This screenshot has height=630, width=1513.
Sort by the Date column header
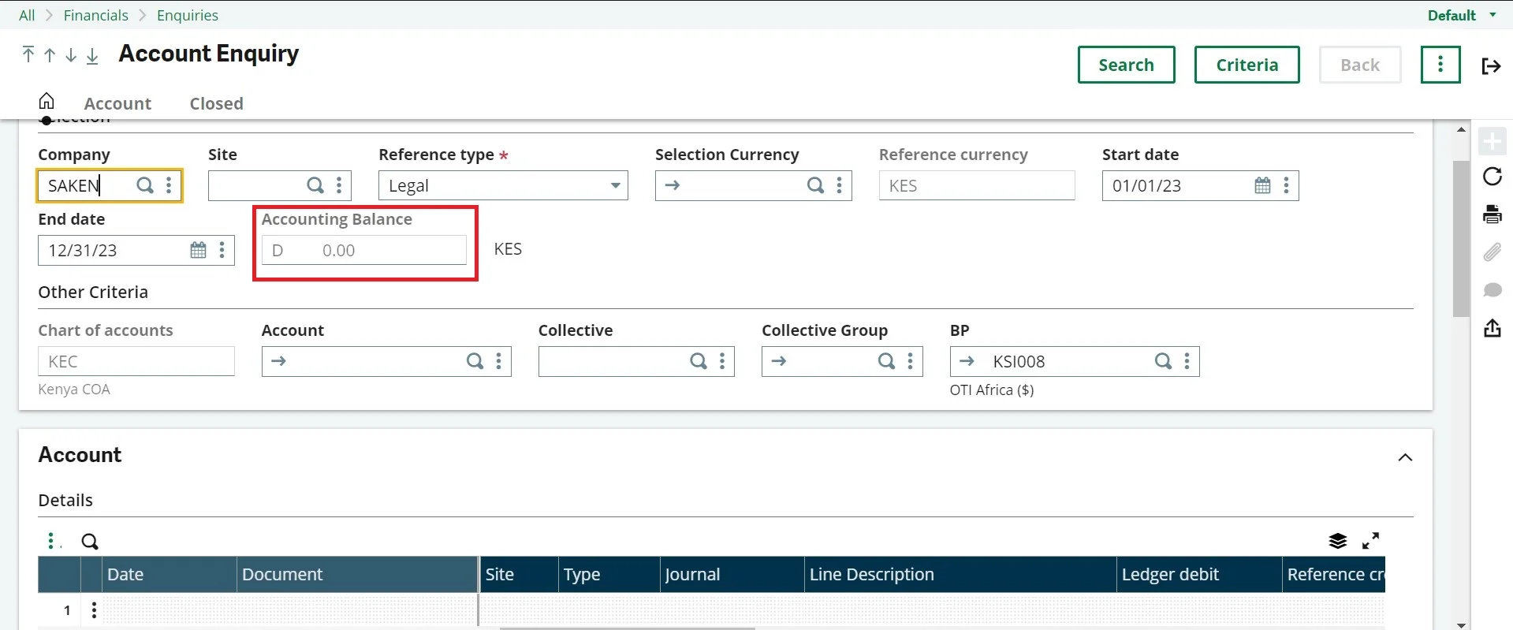tap(170, 574)
